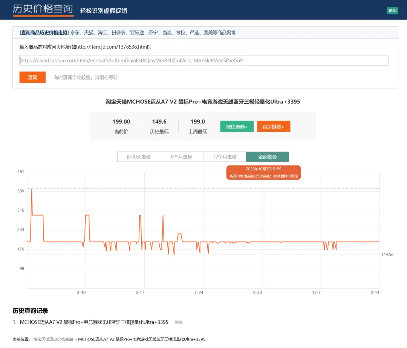Click the 461 price axis label
Screen dimensions: 407x348
[x=20, y=172]
